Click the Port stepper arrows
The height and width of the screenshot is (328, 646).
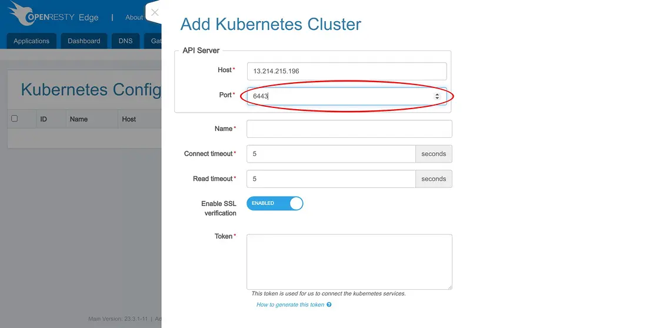[x=437, y=96]
